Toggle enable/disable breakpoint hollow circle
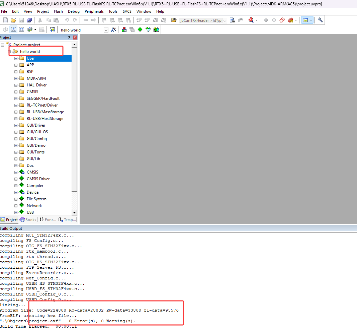357x333 pixels. pos(274,20)
